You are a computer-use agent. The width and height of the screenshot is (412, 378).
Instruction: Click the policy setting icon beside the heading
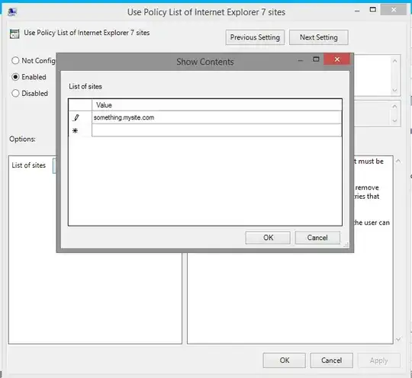pos(14,34)
